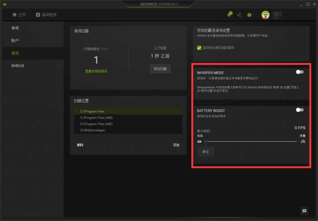Open the feedback chat icon at bottom right
The width and height of the screenshot is (318, 221).
(x=304, y=211)
